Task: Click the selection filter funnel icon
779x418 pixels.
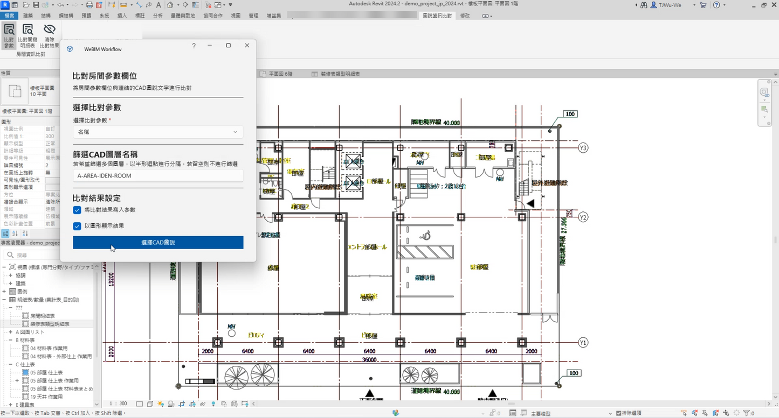Action: coord(747,413)
